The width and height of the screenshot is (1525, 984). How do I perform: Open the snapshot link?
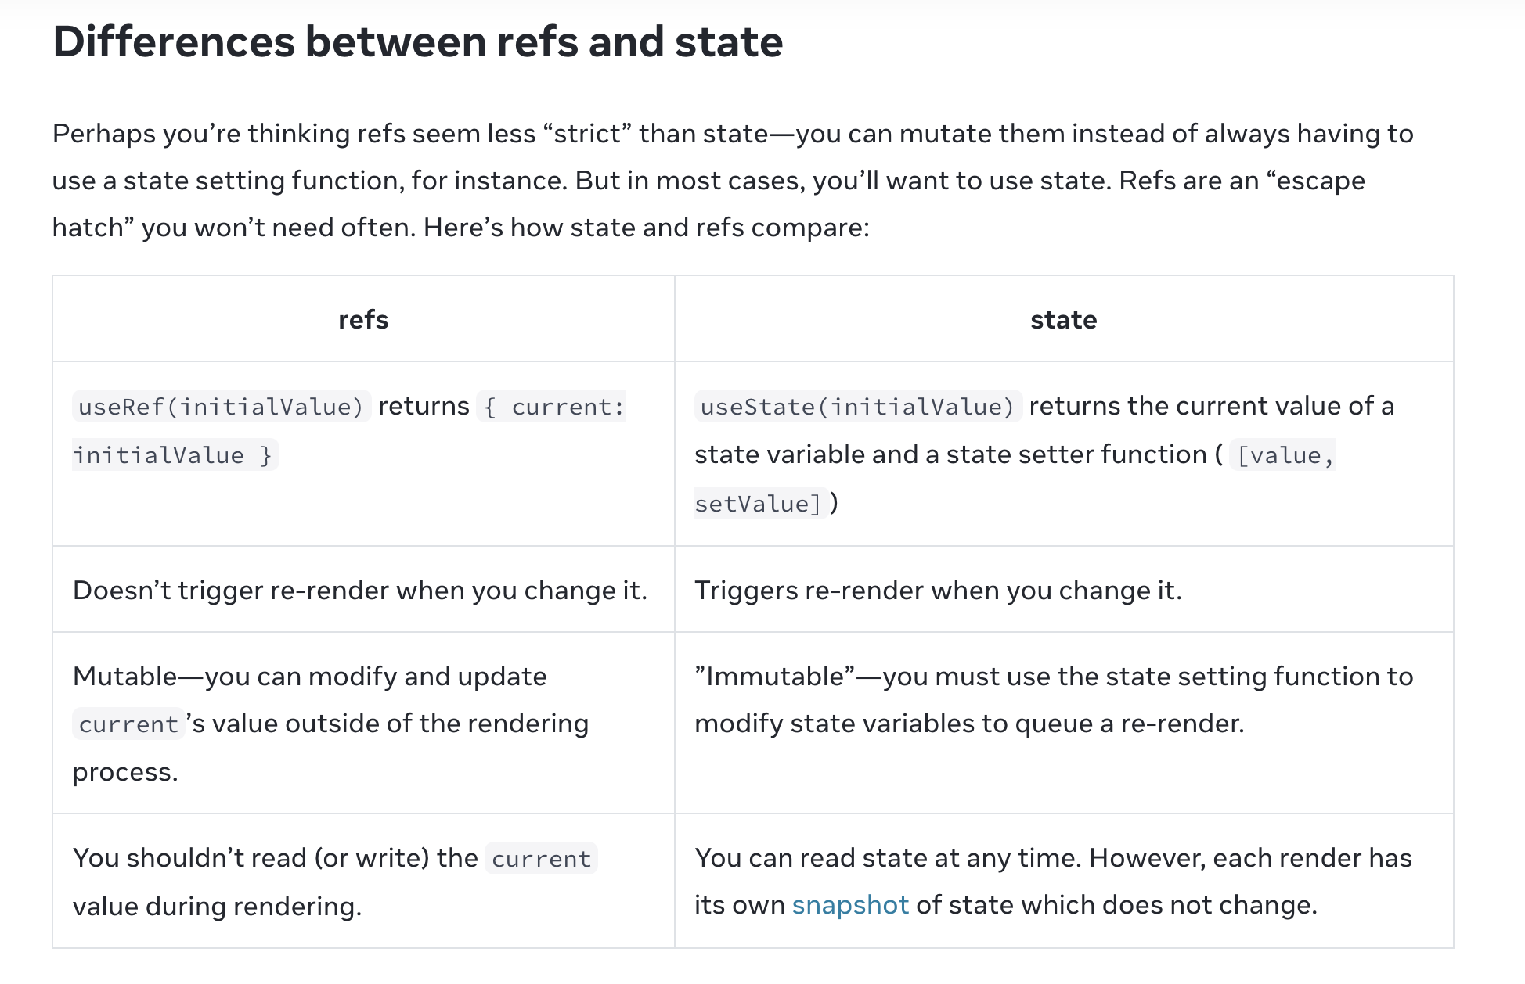[x=850, y=905]
